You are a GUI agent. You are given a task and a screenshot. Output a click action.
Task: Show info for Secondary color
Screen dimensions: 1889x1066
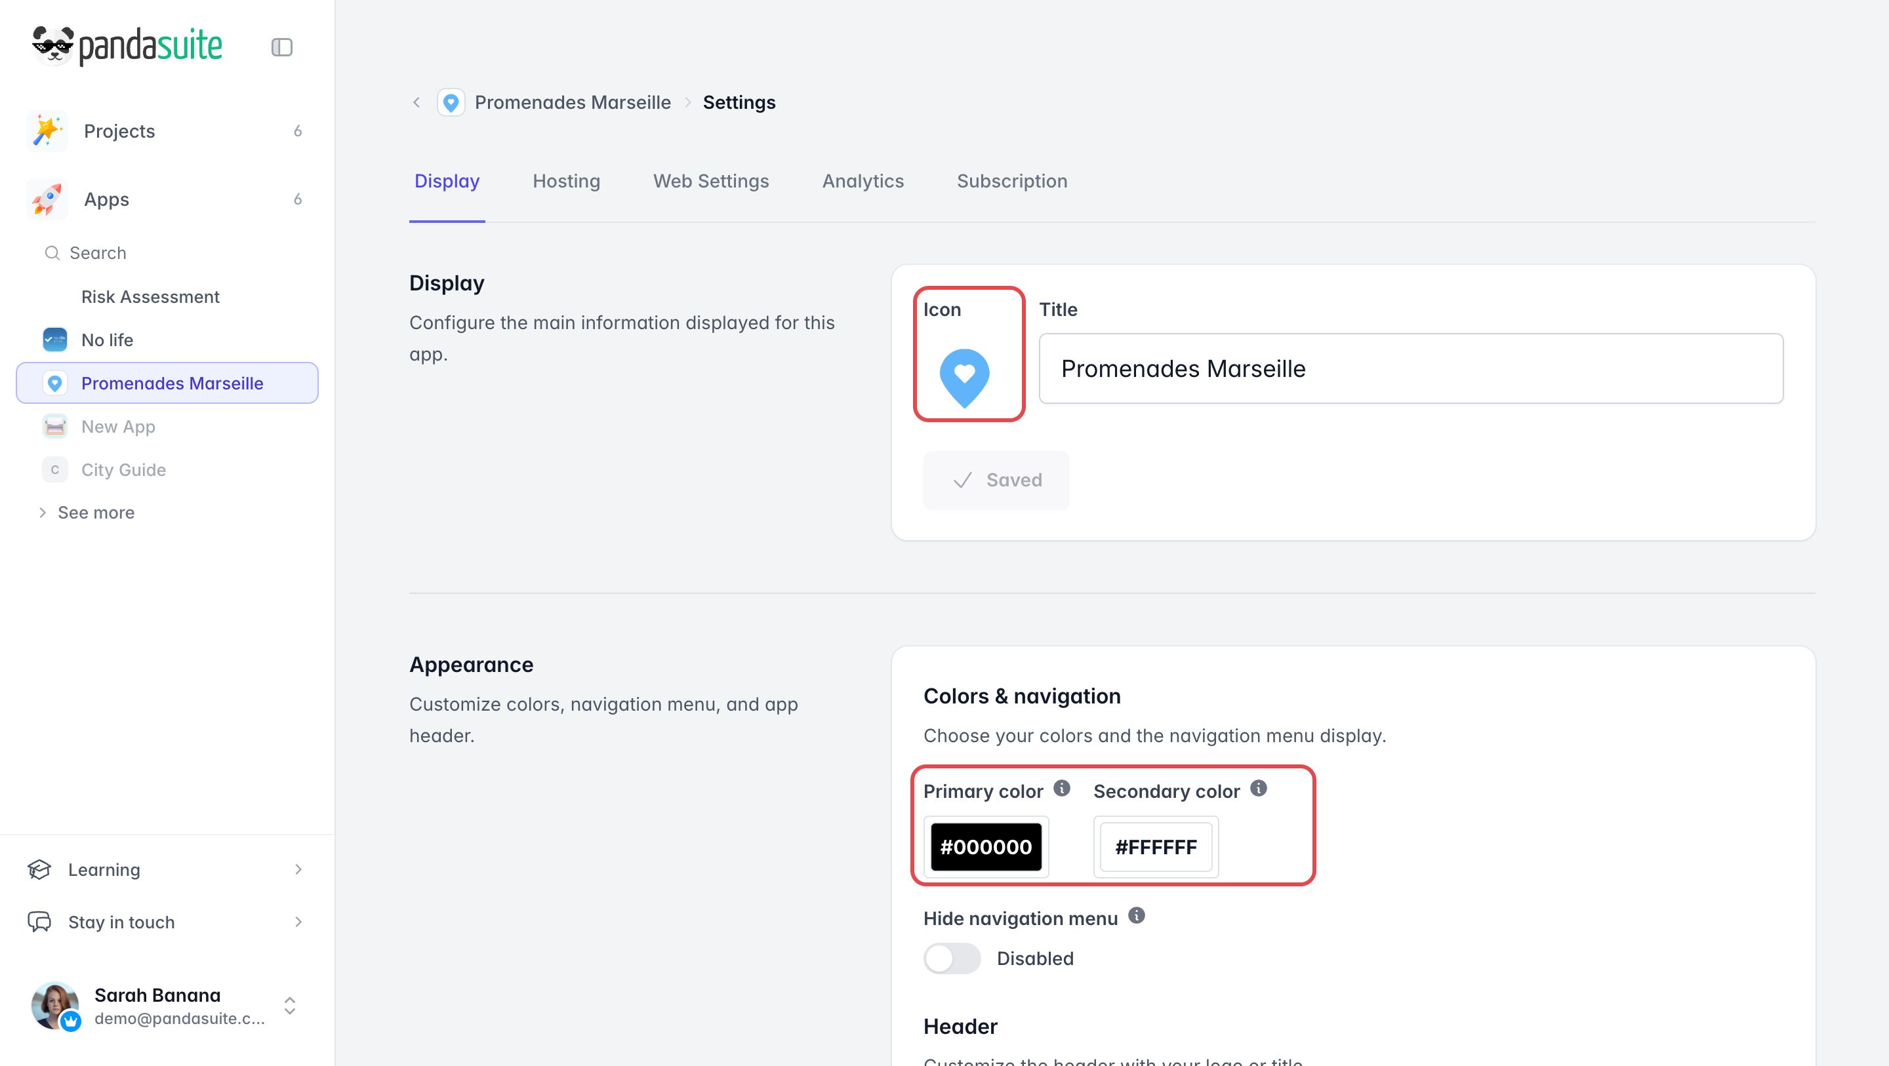[1259, 788]
